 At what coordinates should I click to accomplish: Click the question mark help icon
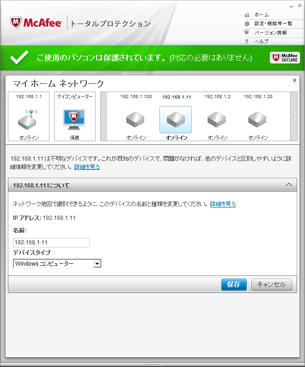[247, 42]
